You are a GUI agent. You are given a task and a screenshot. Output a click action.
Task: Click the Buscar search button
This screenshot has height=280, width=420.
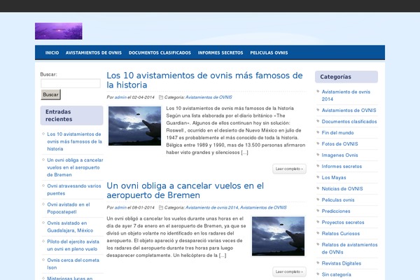pos(51,94)
